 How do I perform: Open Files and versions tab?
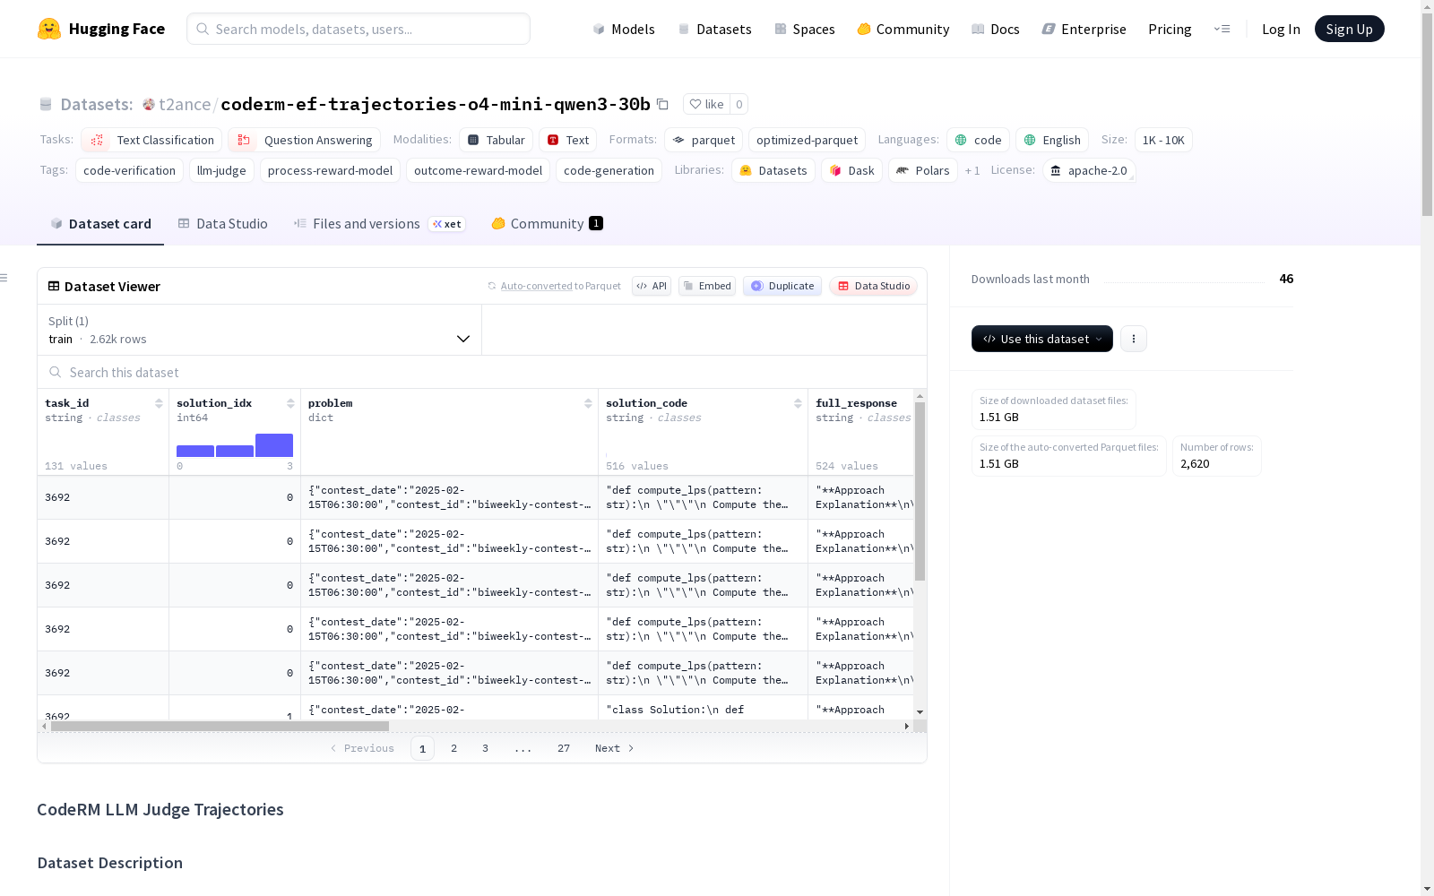click(379, 224)
